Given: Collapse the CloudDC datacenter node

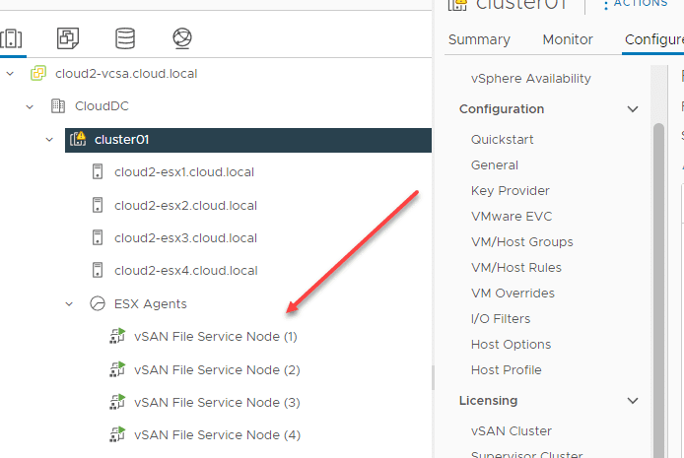Looking at the screenshot, I should 30,106.
